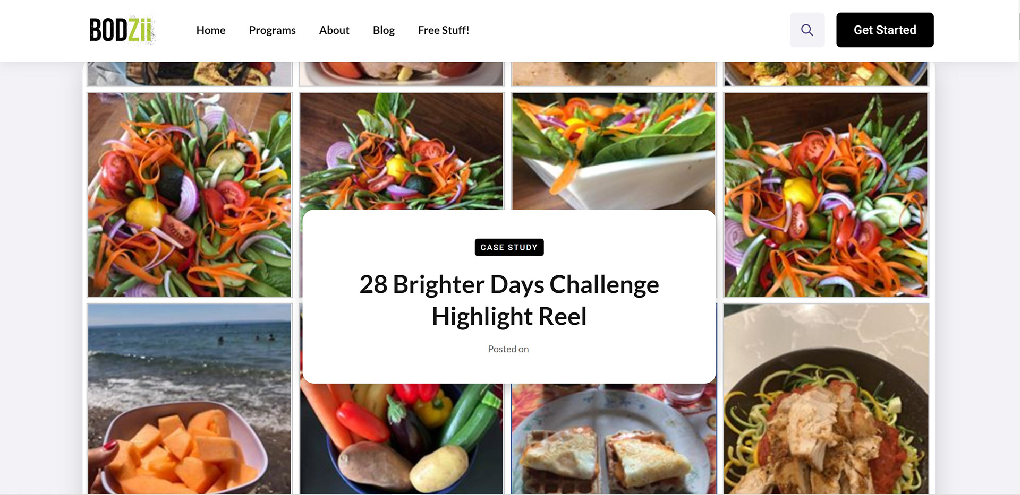Navigate to the About page
The width and height of the screenshot is (1020, 495).
(334, 30)
